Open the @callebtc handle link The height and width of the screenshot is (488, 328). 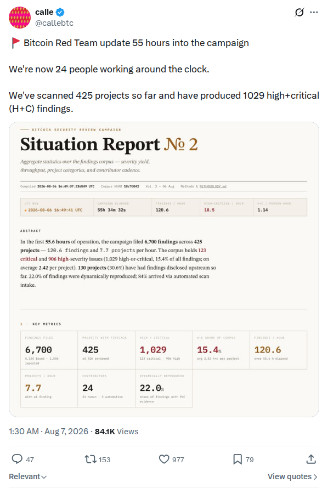54,23
